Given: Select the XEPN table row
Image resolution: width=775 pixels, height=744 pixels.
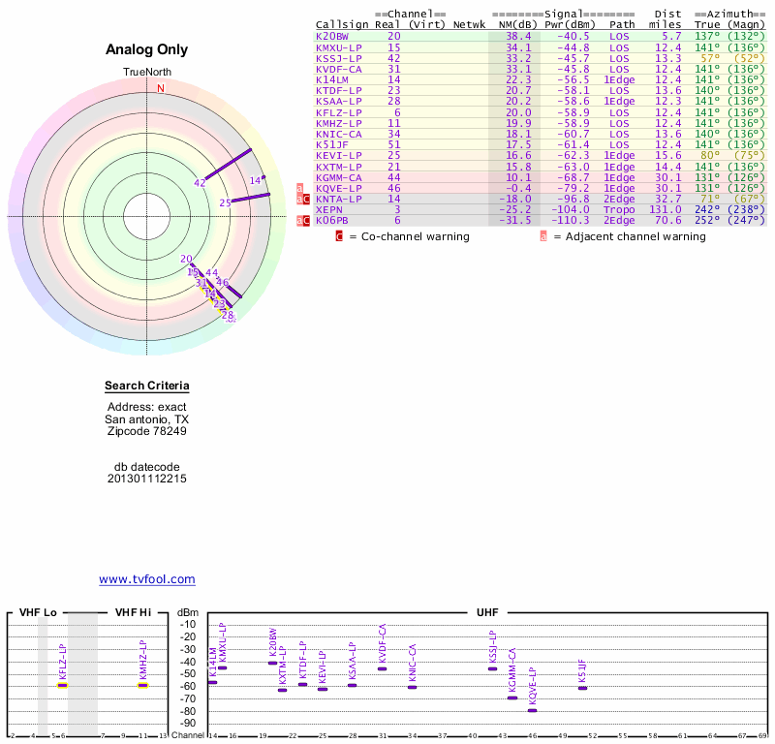Looking at the screenshot, I should 541,209.
